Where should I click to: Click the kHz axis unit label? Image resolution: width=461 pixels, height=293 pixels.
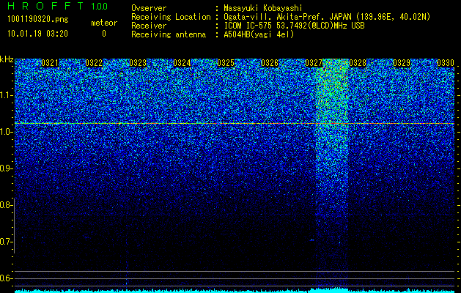[7, 59]
